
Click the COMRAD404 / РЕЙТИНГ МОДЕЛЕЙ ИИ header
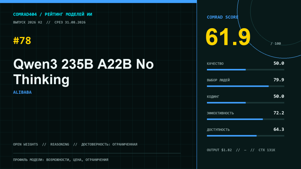pyautogui.click(x=53, y=14)
